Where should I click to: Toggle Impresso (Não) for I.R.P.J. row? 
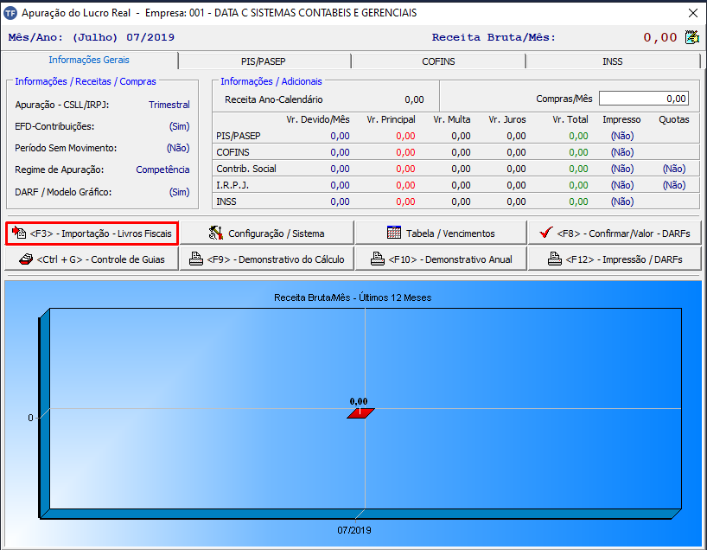point(622,185)
